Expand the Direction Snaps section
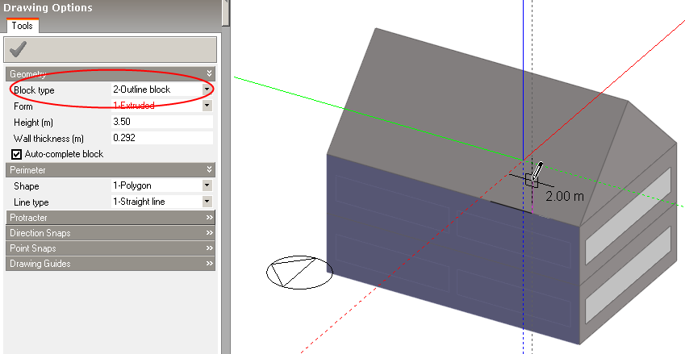Screen dimensions: 685x354 [x=209, y=233]
